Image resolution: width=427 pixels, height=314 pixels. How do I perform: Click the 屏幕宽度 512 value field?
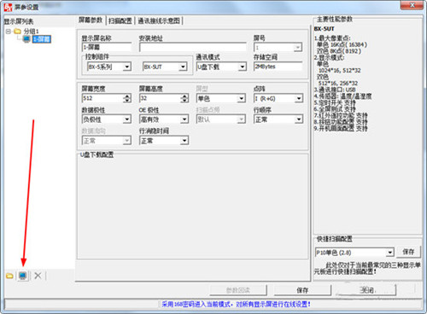tap(102, 98)
